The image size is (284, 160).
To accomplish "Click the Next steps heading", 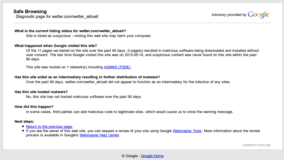I will (24, 122).
